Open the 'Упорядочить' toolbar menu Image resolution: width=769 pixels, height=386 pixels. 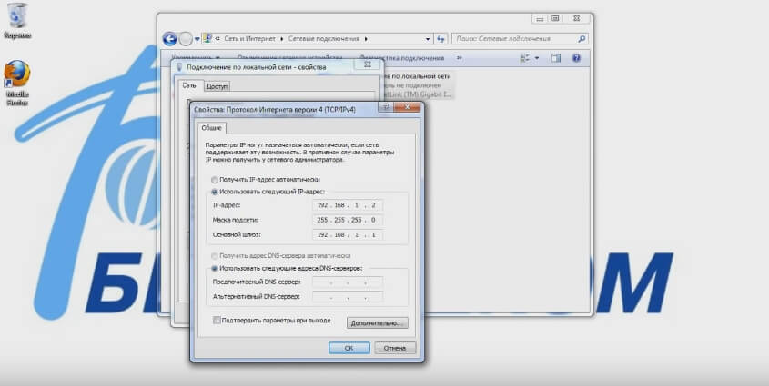[x=195, y=58]
